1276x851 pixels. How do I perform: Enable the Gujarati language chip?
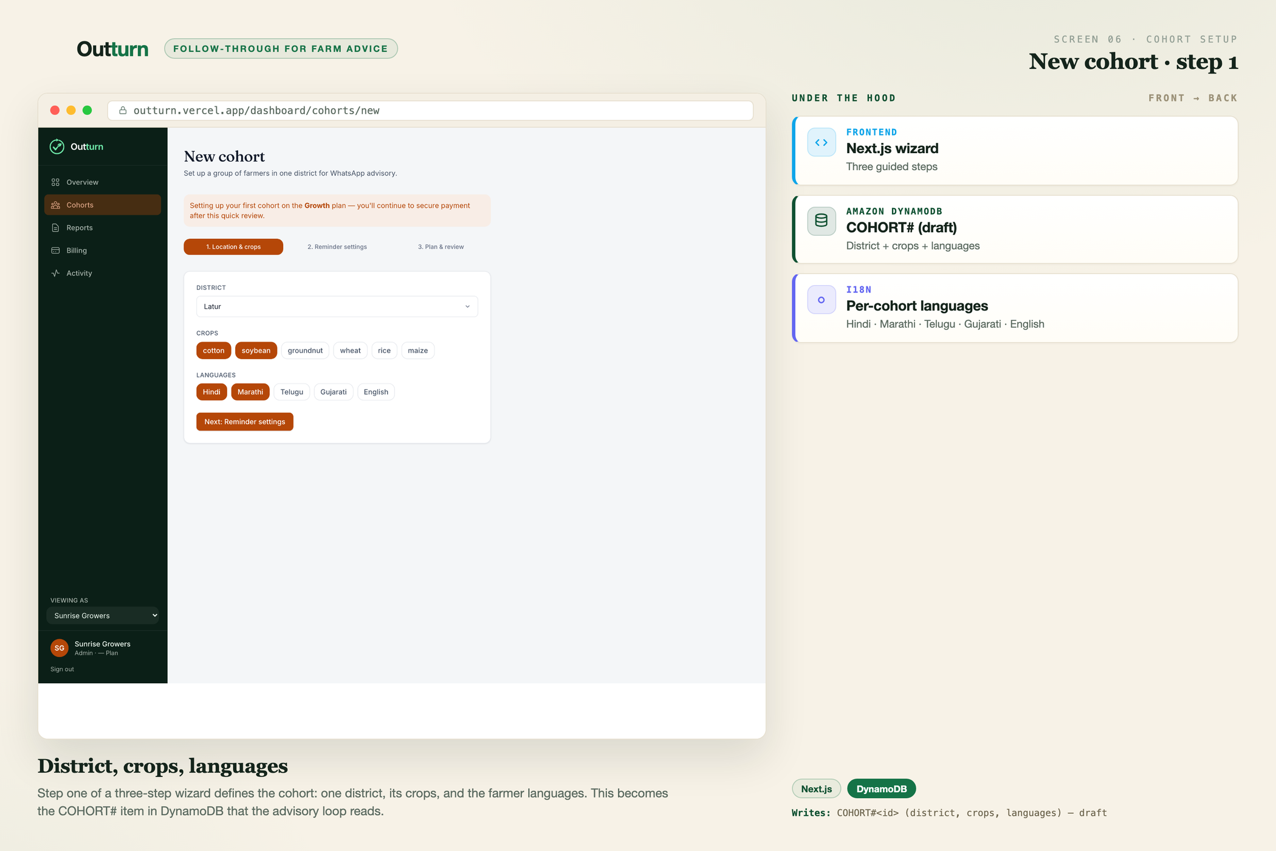(x=334, y=392)
